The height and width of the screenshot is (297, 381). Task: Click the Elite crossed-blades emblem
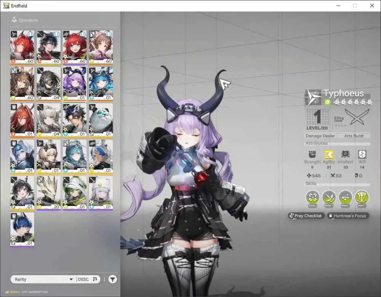[x=357, y=117]
